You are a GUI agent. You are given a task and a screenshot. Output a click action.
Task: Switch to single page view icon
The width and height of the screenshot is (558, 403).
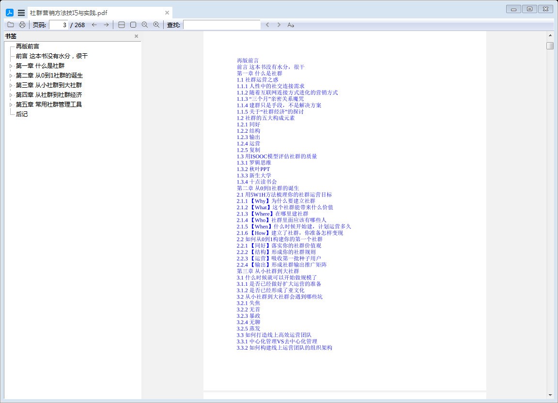tap(133, 25)
